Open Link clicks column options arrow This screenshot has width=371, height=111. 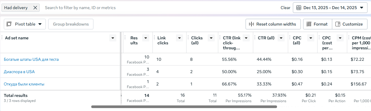point(179,38)
